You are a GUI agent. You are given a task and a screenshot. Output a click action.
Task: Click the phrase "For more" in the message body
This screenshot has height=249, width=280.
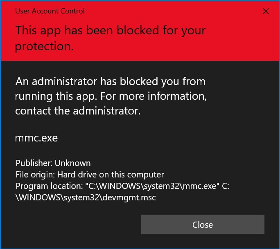pos(122,96)
